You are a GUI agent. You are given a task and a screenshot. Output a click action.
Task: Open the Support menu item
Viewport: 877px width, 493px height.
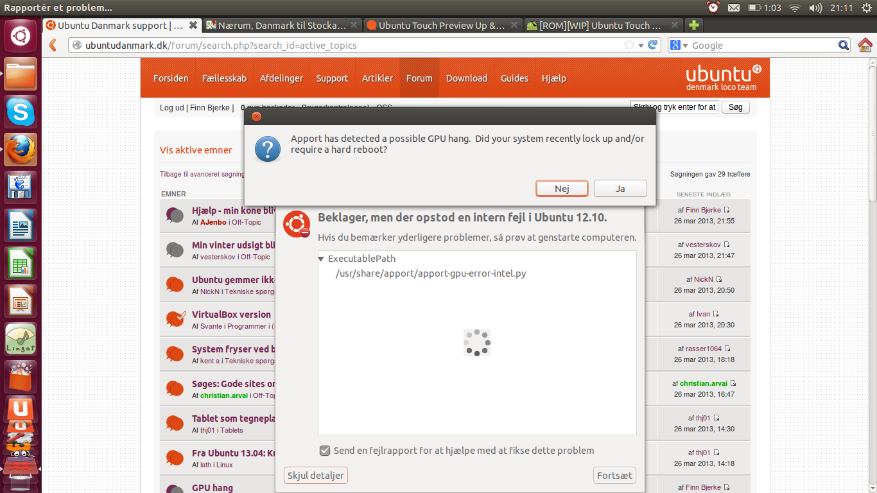click(332, 78)
